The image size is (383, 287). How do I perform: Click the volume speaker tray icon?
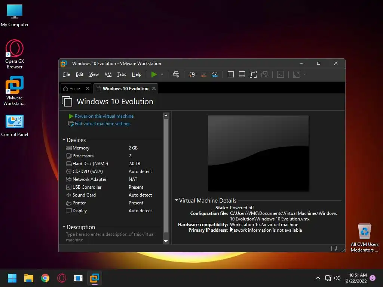[337, 278]
